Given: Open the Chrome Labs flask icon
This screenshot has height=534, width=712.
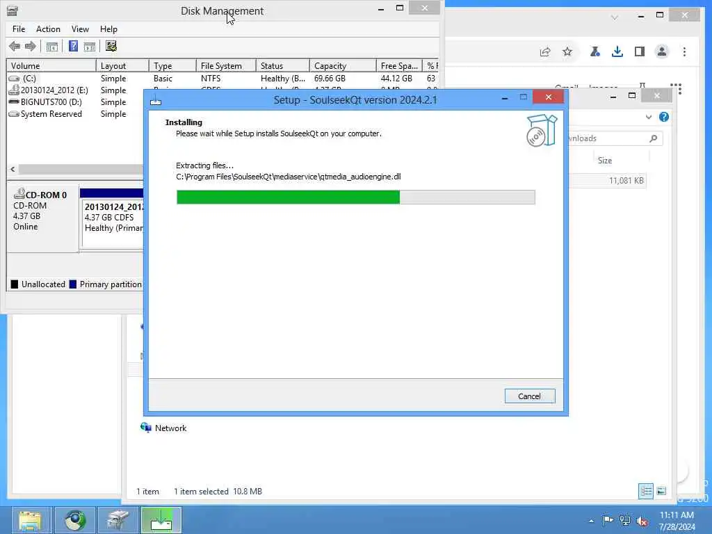Looking at the screenshot, I should (595, 51).
